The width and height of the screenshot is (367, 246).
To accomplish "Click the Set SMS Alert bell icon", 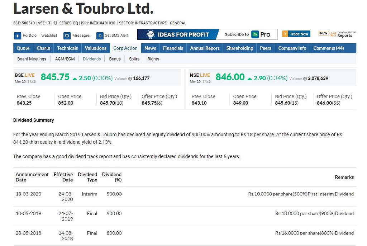I will (99, 36).
